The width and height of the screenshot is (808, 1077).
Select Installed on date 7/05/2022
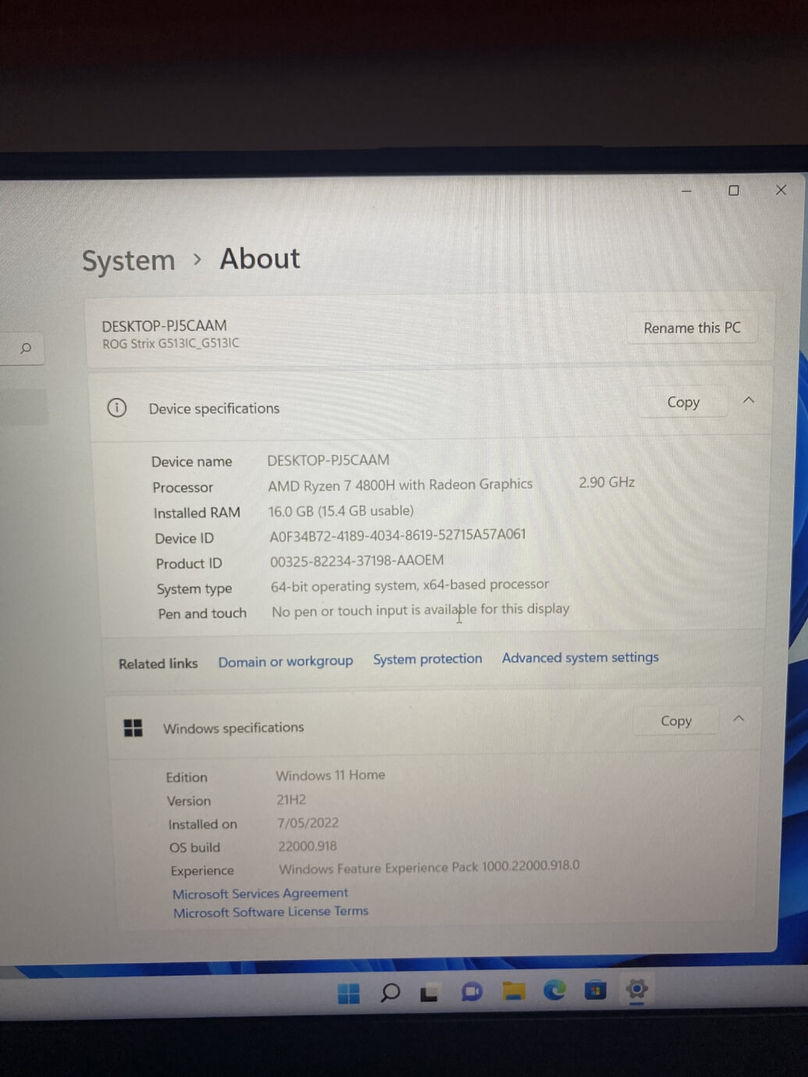tap(308, 823)
